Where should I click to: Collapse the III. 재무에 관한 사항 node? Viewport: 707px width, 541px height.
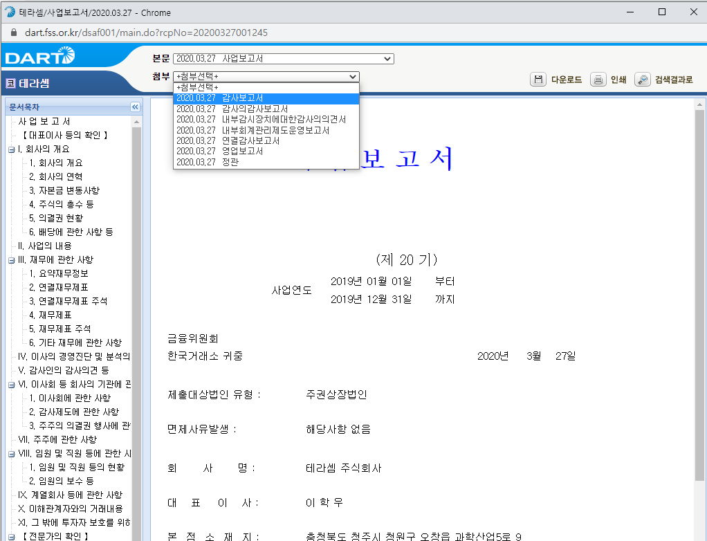tap(12, 261)
